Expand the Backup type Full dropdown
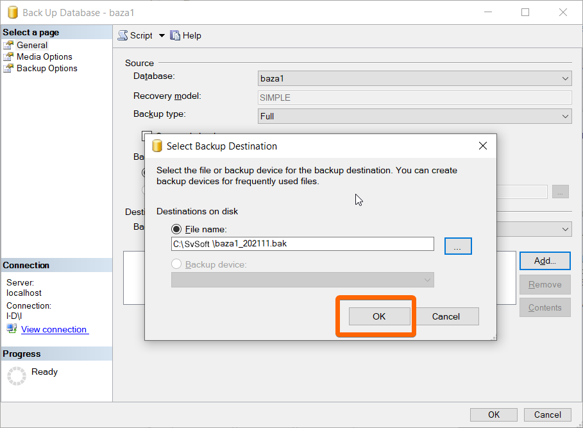583x428 pixels. pyautogui.click(x=565, y=116)
